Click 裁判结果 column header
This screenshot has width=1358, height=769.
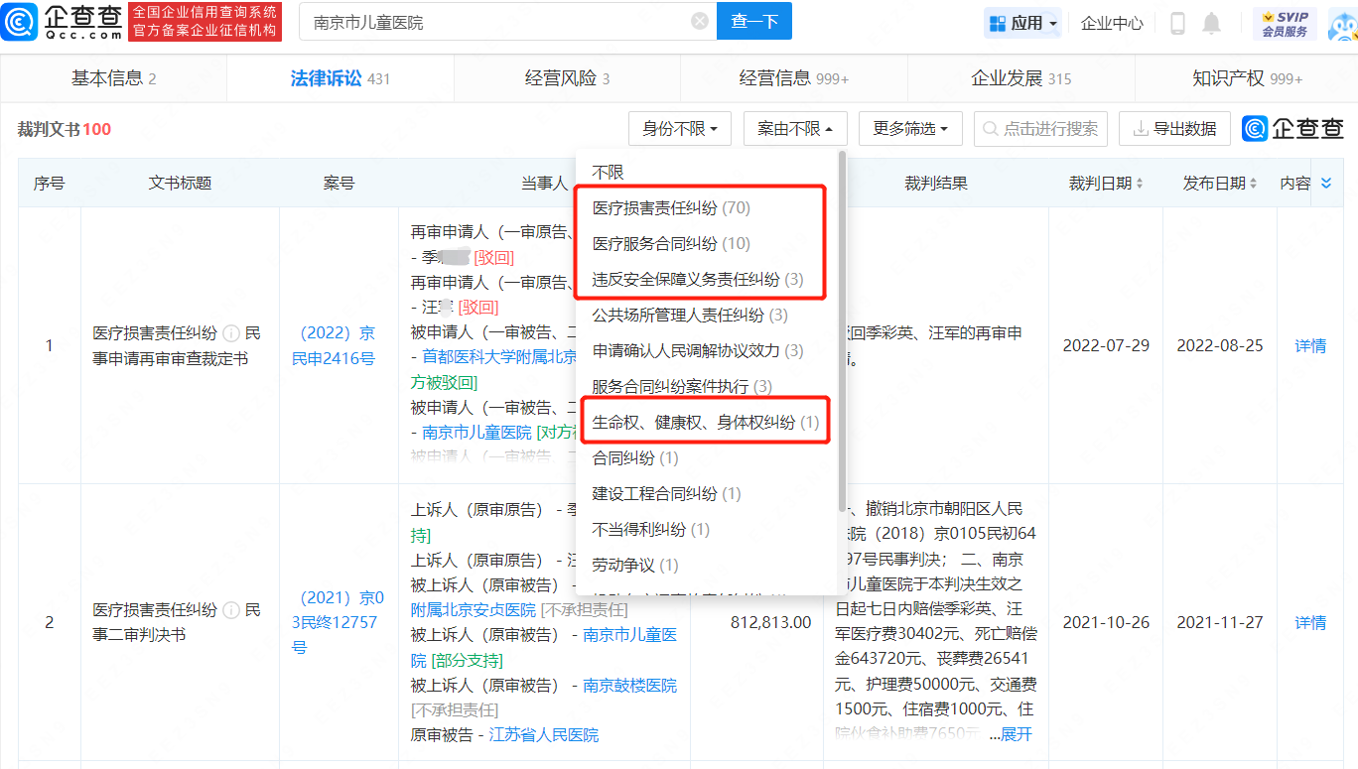click(936, 184)
